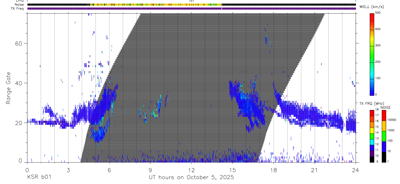Pick the red 17–18 MHz TX FRQ swatch

(372, 113)
